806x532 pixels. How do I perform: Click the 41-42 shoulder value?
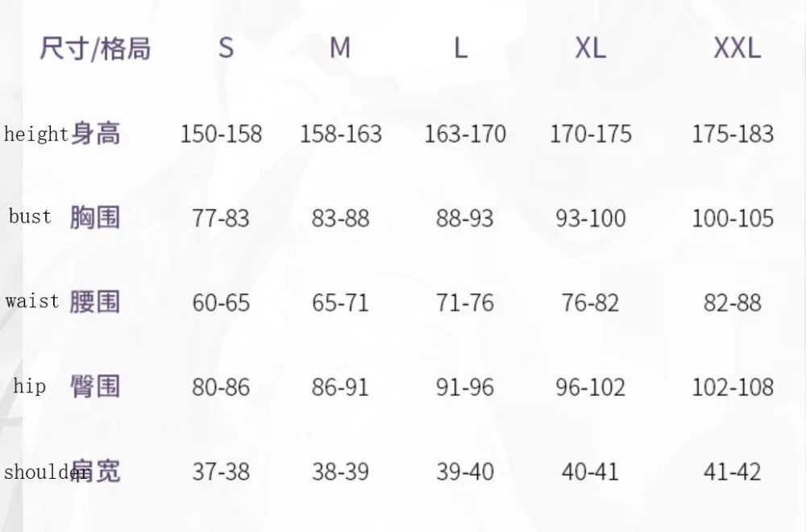tap(733, 472)
